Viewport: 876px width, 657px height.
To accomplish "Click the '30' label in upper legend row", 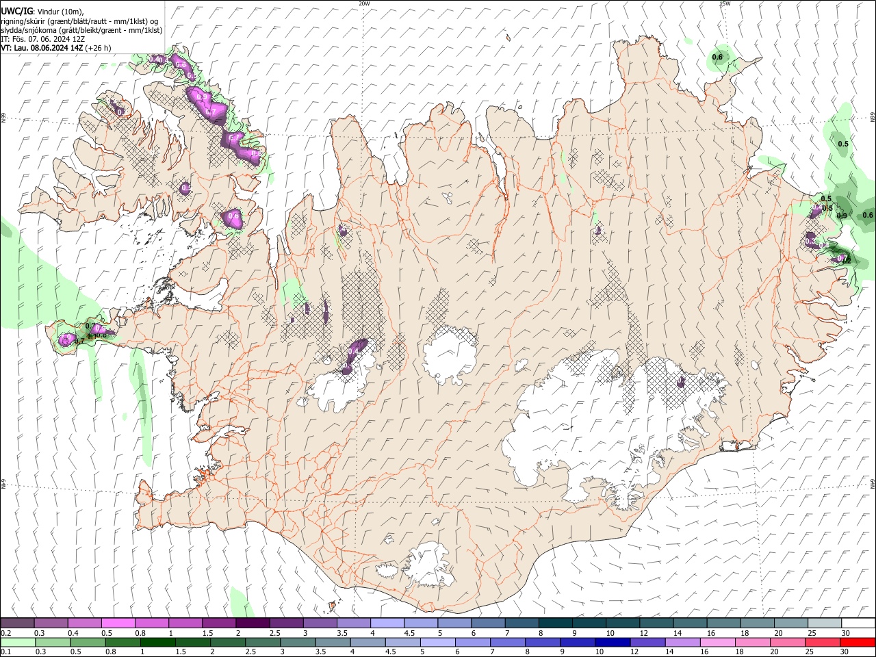I will (846, 633).
